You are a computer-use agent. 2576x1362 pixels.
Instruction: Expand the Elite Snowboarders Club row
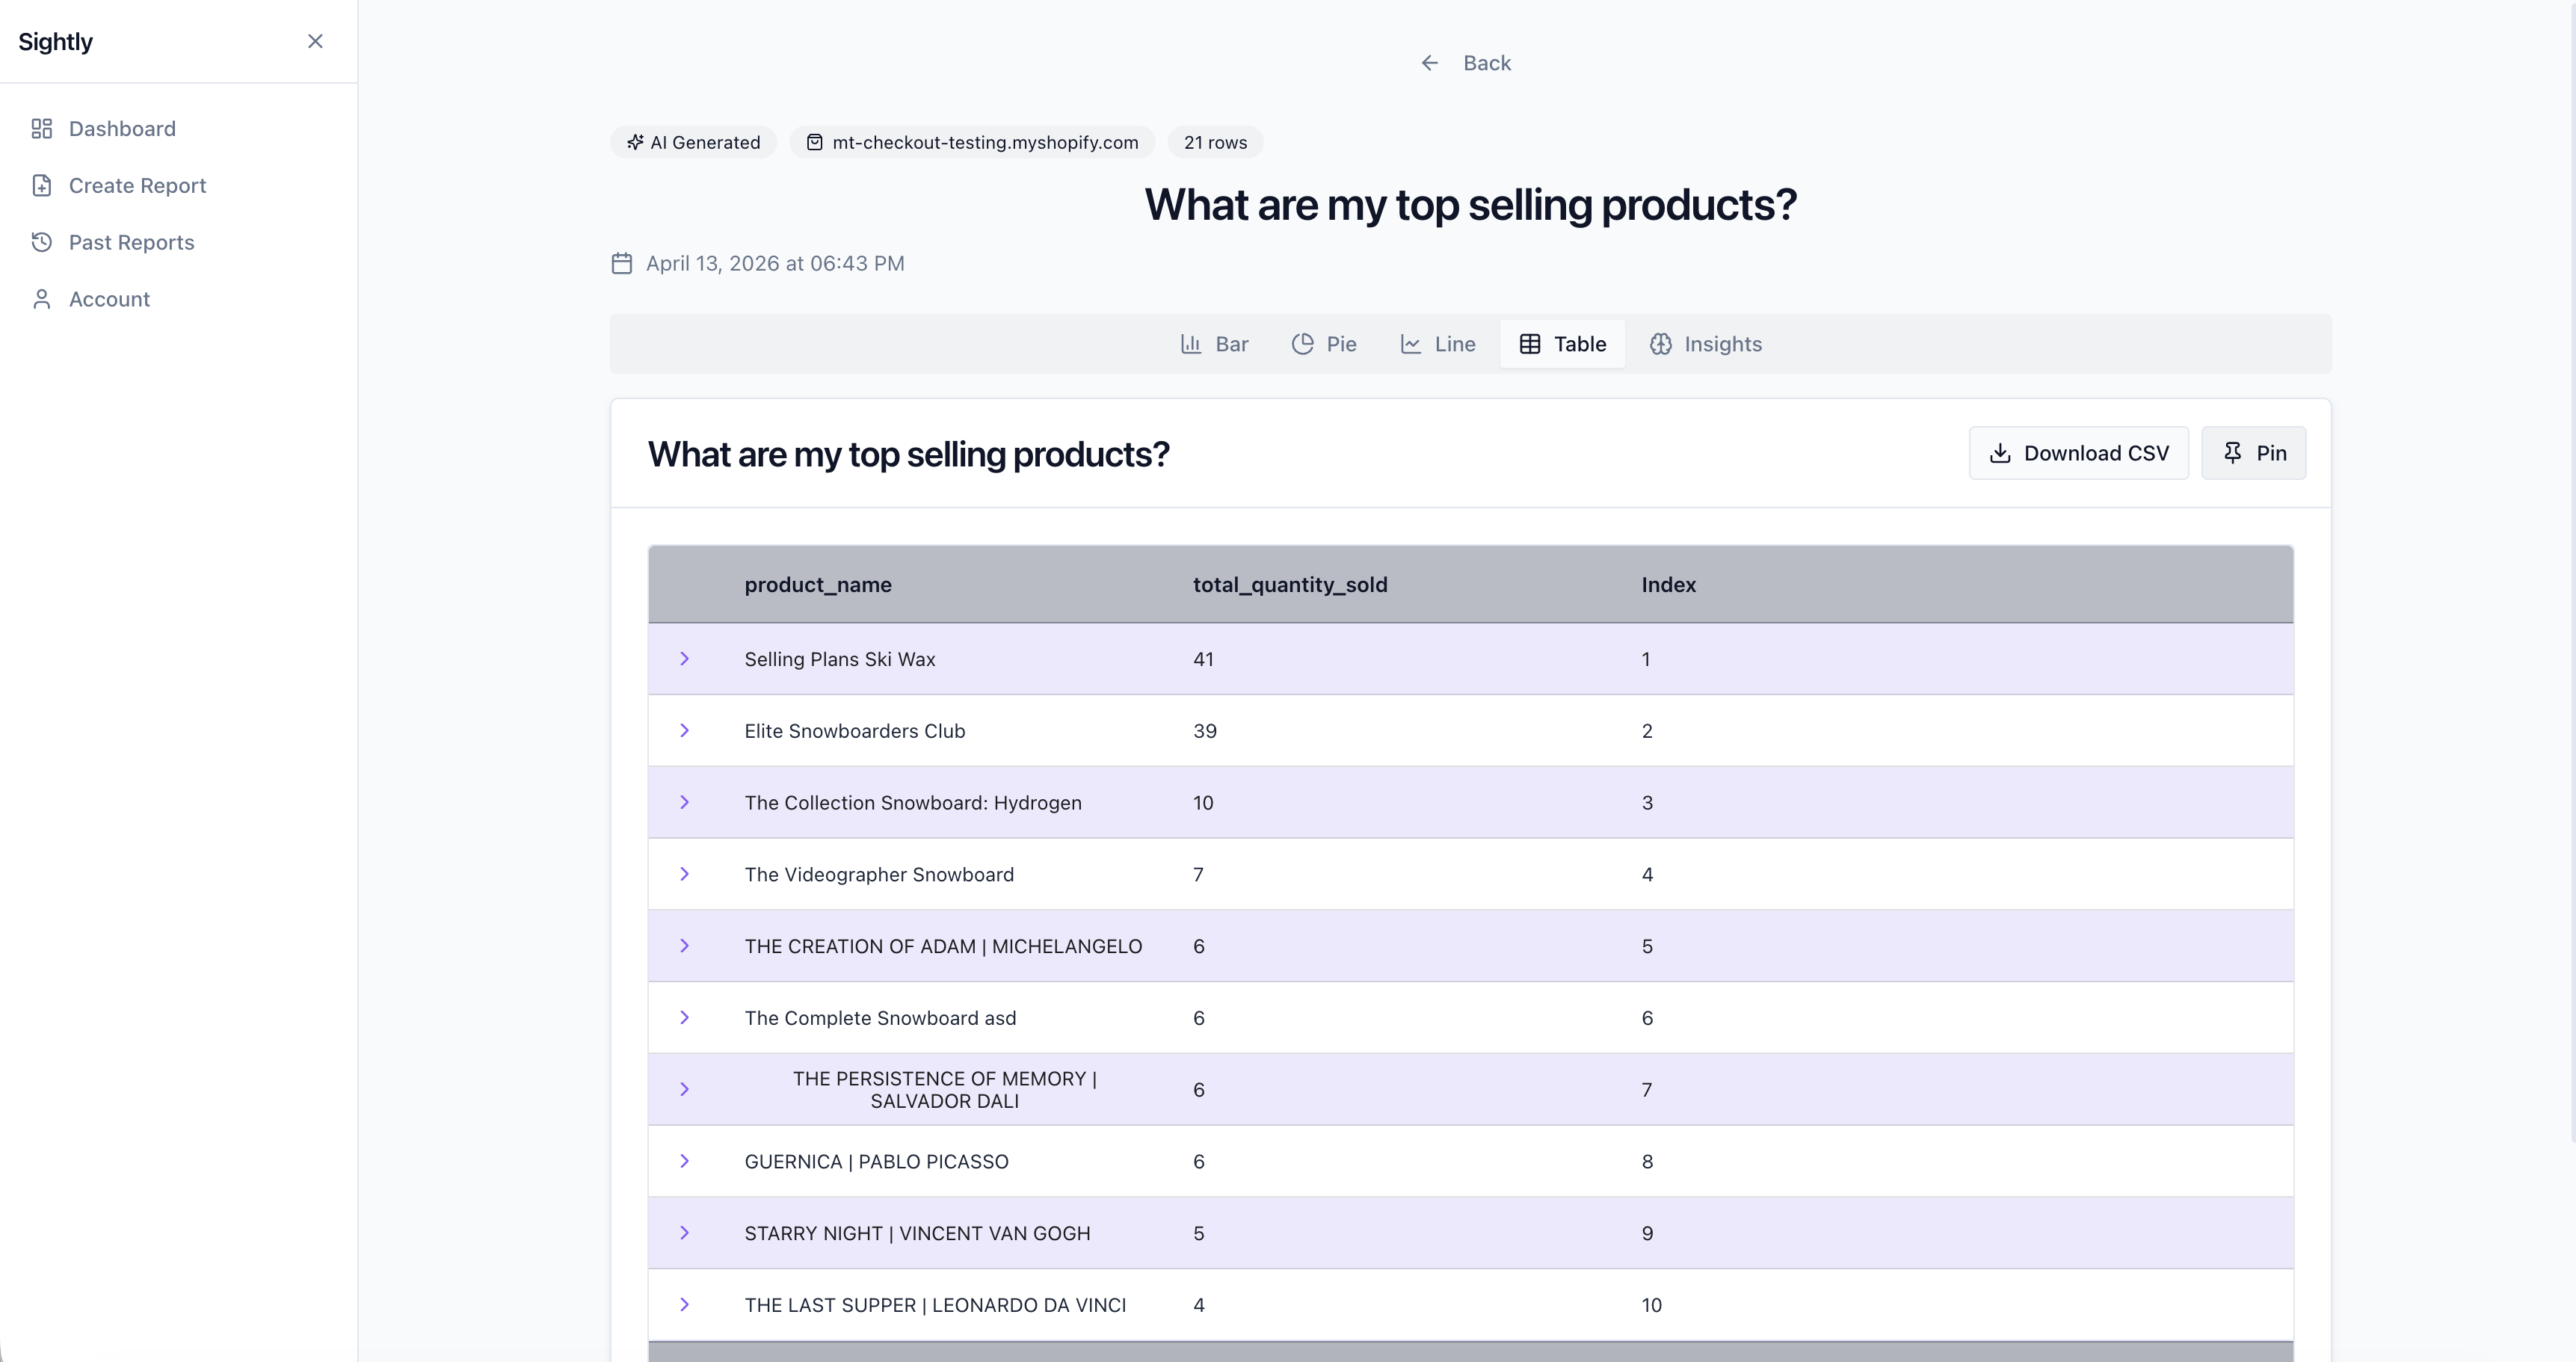[685, 731]
